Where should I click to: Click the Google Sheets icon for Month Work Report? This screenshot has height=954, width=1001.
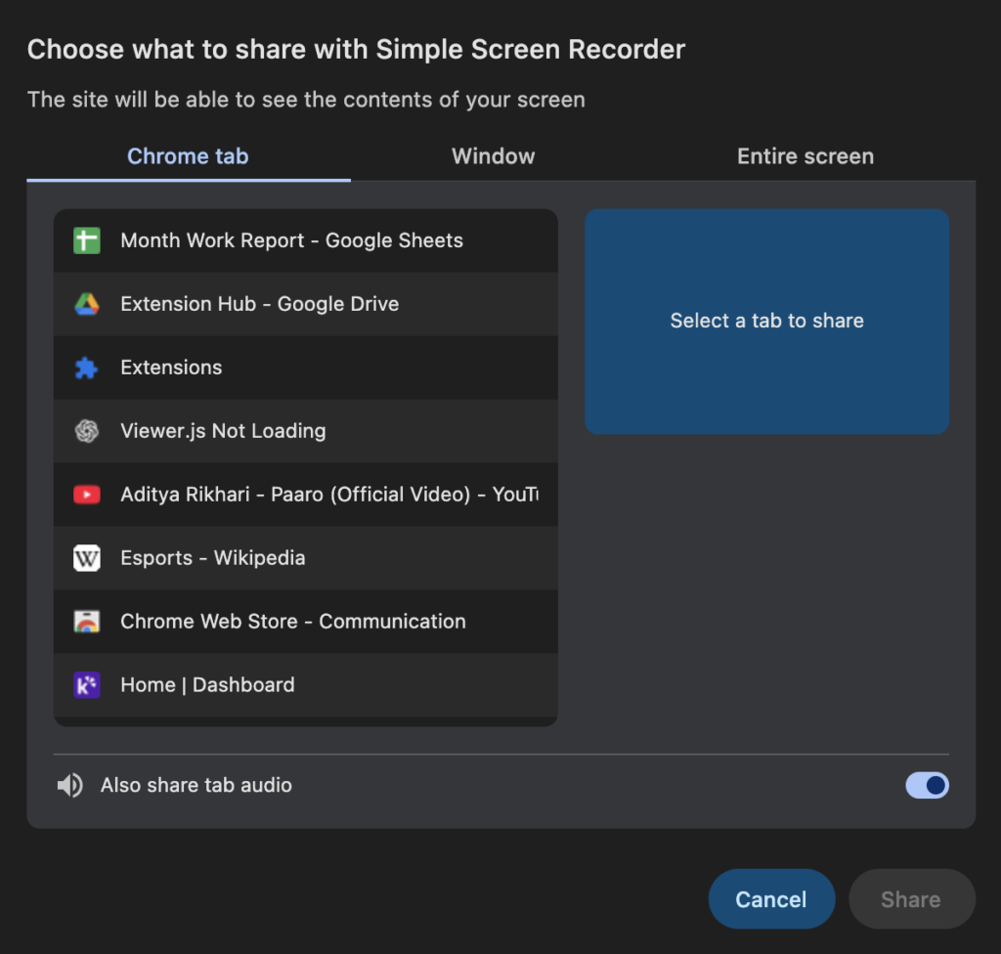[x=87, y=240]
